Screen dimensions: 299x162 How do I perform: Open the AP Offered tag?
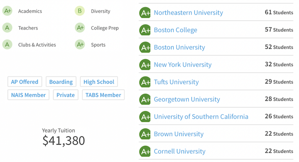(x=25, y=82)
